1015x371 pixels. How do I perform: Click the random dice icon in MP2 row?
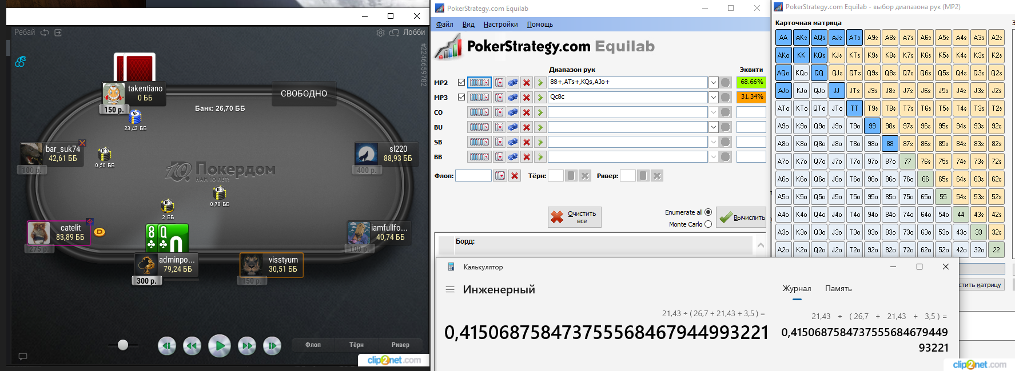513,83
